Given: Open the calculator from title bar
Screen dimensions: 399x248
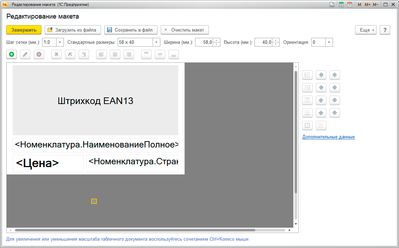Looking at the screenshot, I should pos(341,5).
